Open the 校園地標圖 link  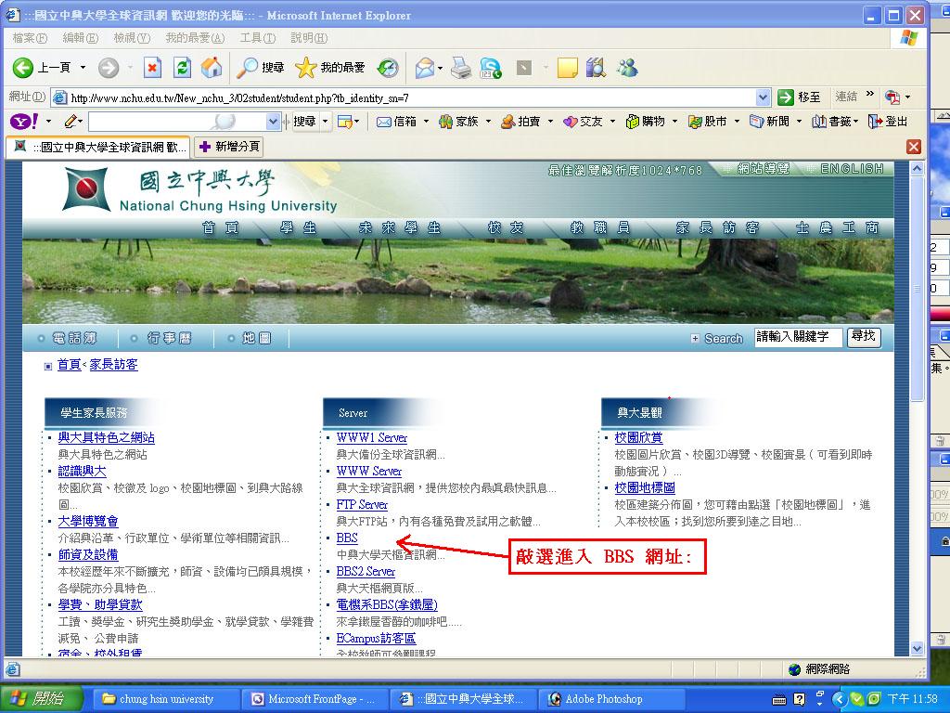point(645,487)
